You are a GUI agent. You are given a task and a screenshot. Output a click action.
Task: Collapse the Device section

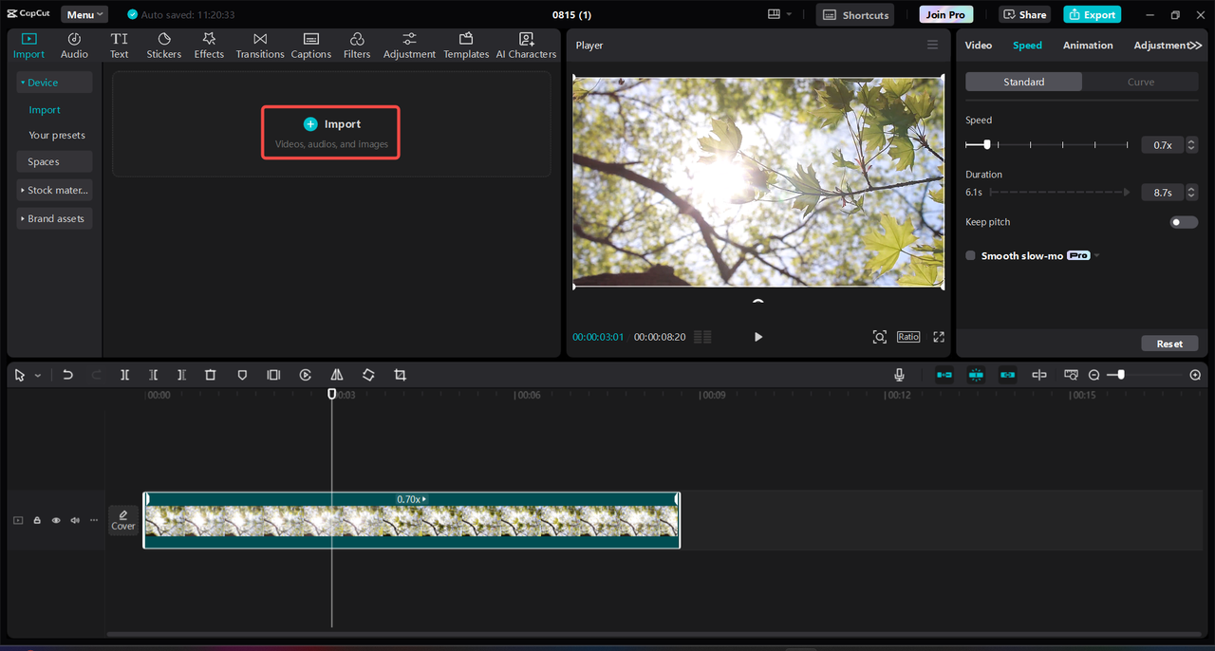tap(54, 83)
